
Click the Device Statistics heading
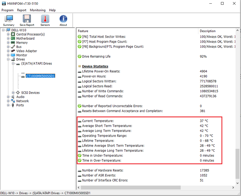point(95,66)
